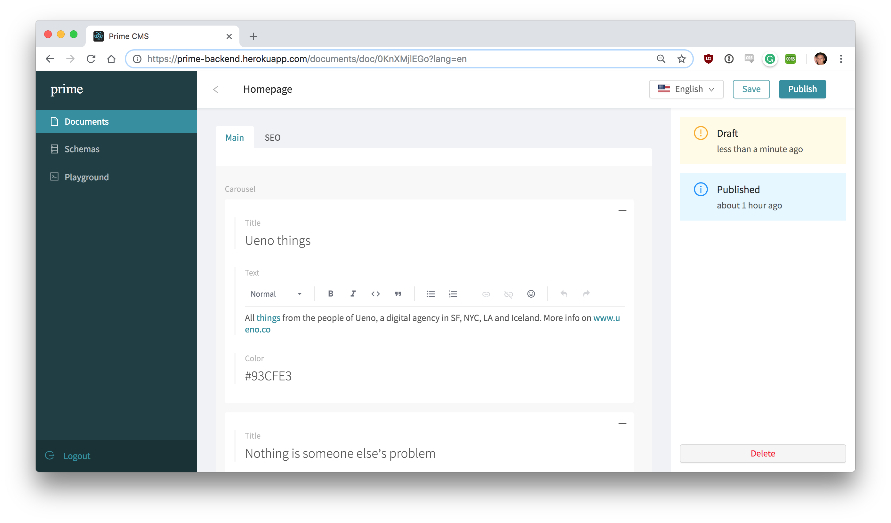Undo the last text edit
The width and height of the screenshot is (891, 523).
tap(564, 293)
